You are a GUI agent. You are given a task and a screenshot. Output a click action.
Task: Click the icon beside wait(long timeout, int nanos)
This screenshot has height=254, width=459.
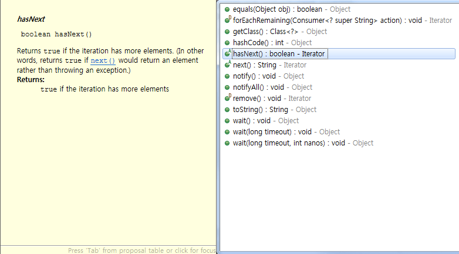coord(227,143)
